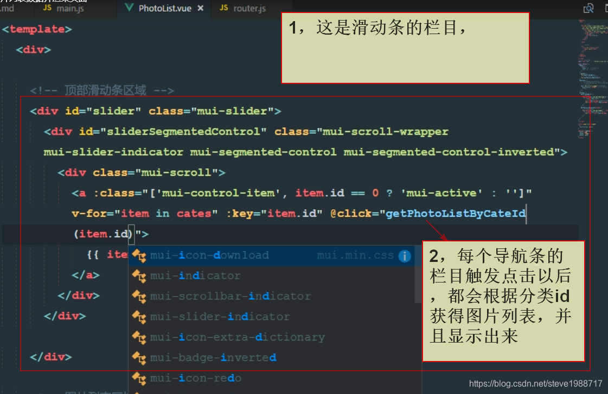Screen dimensions: 608x394
Task: Click the class icon beside mui-badge-inverted
Action: point(139,358)
